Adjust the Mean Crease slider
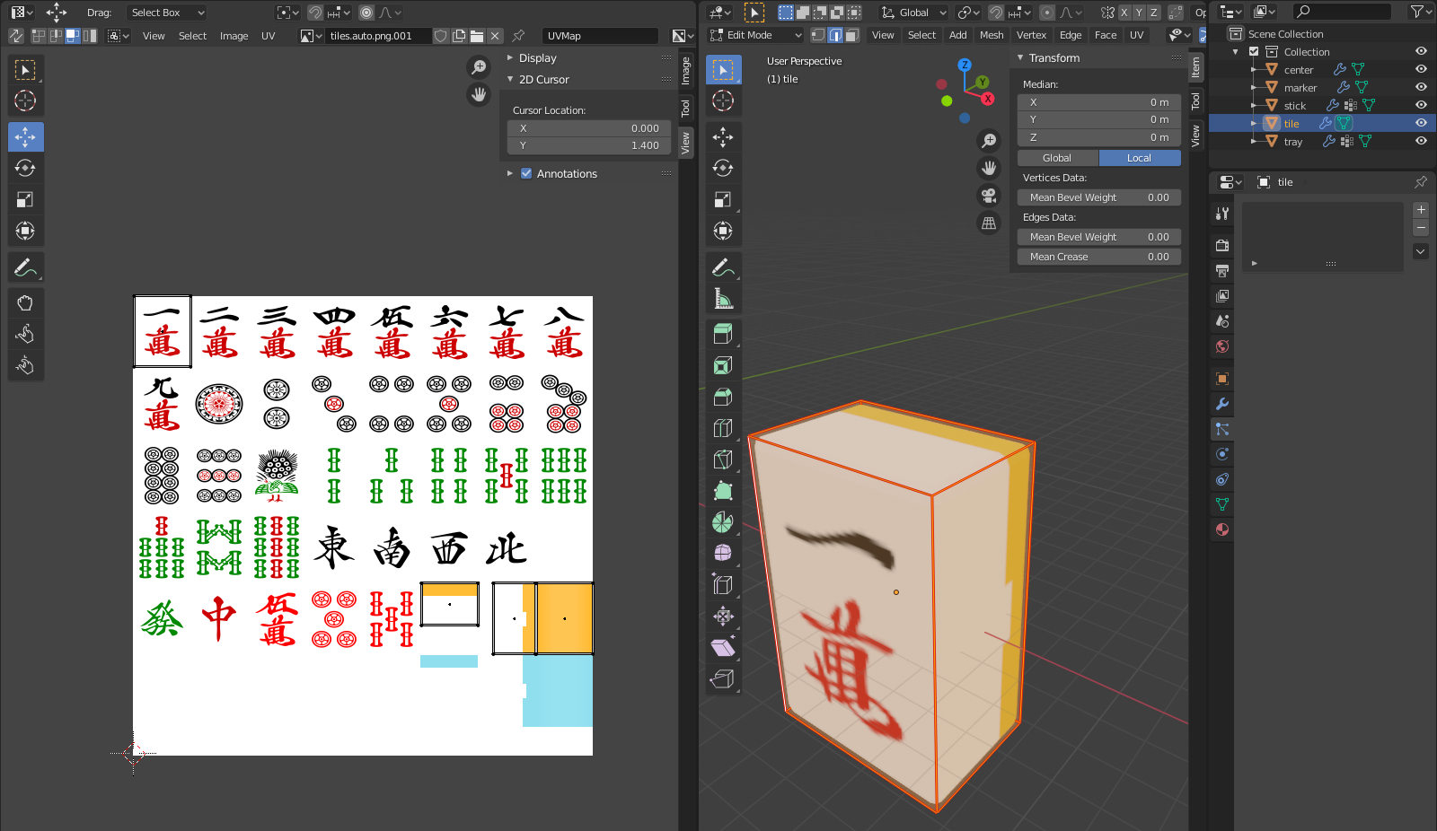 [x=1099, y=257]
